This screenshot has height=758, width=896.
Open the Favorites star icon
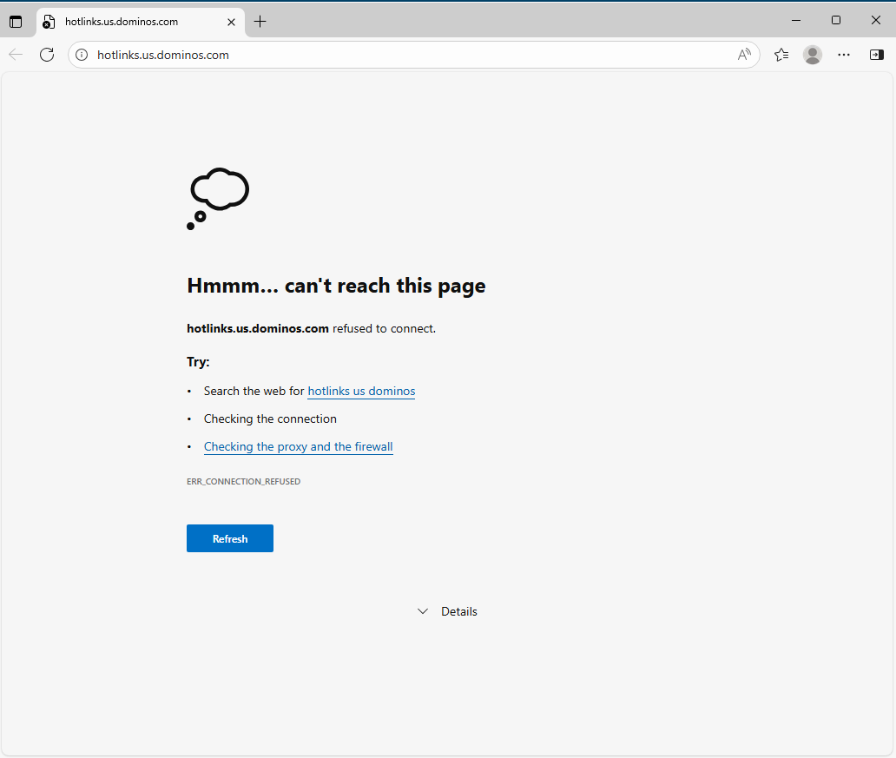781,55
